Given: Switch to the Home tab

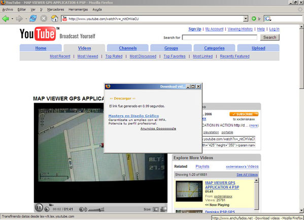Looking at the screenshot, I should coord(41,48).
